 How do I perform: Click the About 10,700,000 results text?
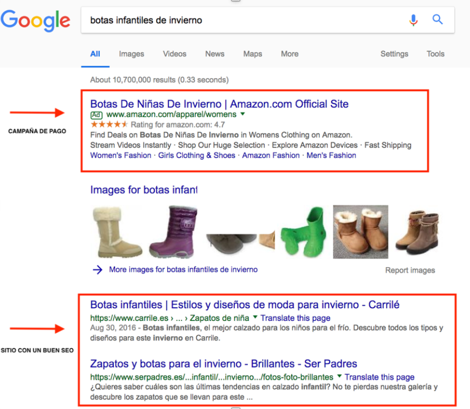(x=159, y=80)
